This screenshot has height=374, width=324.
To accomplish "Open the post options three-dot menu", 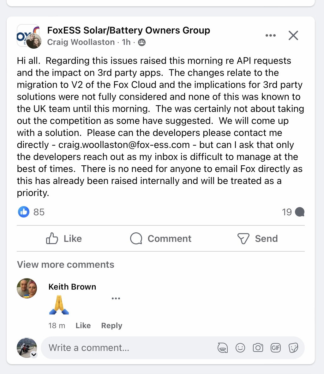I will pyautogui.click(x=271, y=35).
